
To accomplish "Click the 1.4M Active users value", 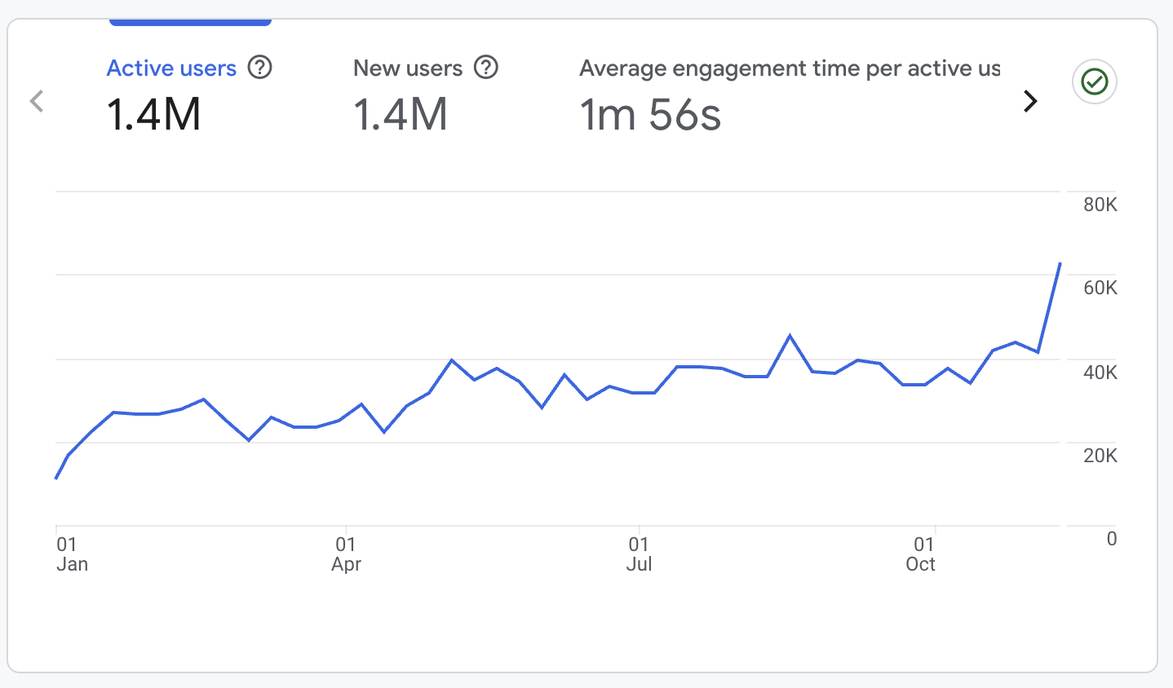I will 154,114.
